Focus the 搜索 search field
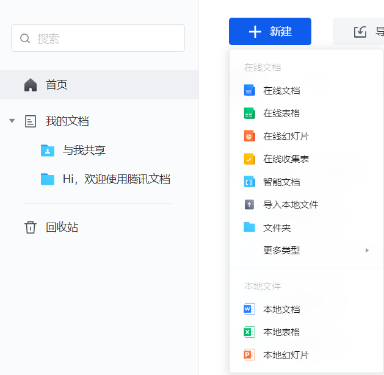 [98, 38]
